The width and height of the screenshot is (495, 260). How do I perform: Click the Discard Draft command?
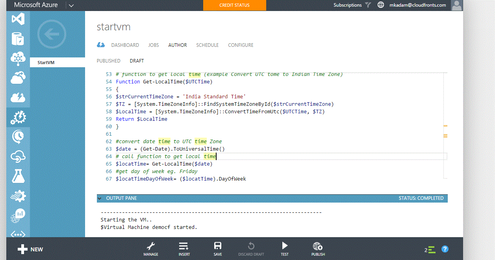coord(251,249)
